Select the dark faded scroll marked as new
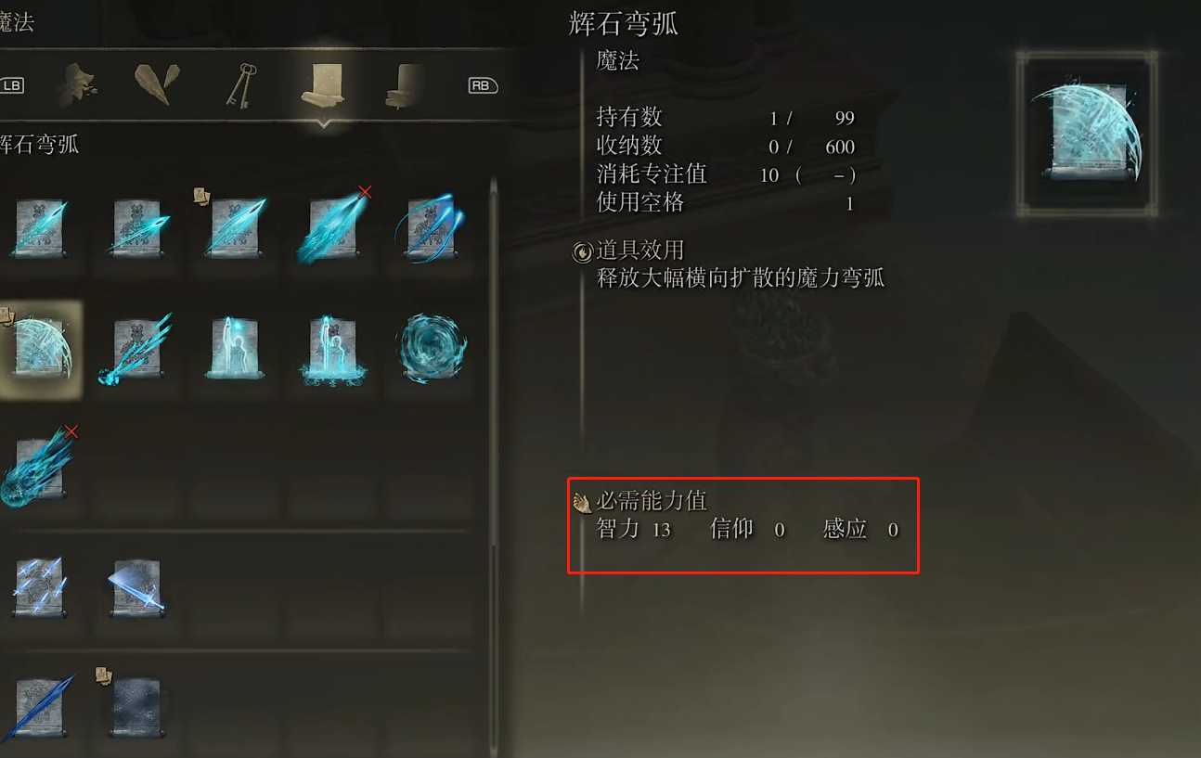This screenshot has height=758, width=1201. click(136, 703)
